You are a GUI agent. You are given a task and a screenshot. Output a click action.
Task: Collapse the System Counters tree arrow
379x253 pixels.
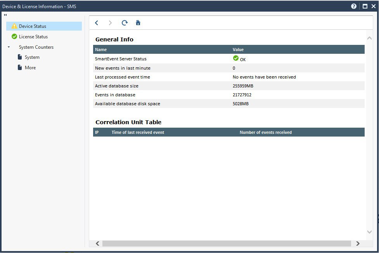pos(9,47)
